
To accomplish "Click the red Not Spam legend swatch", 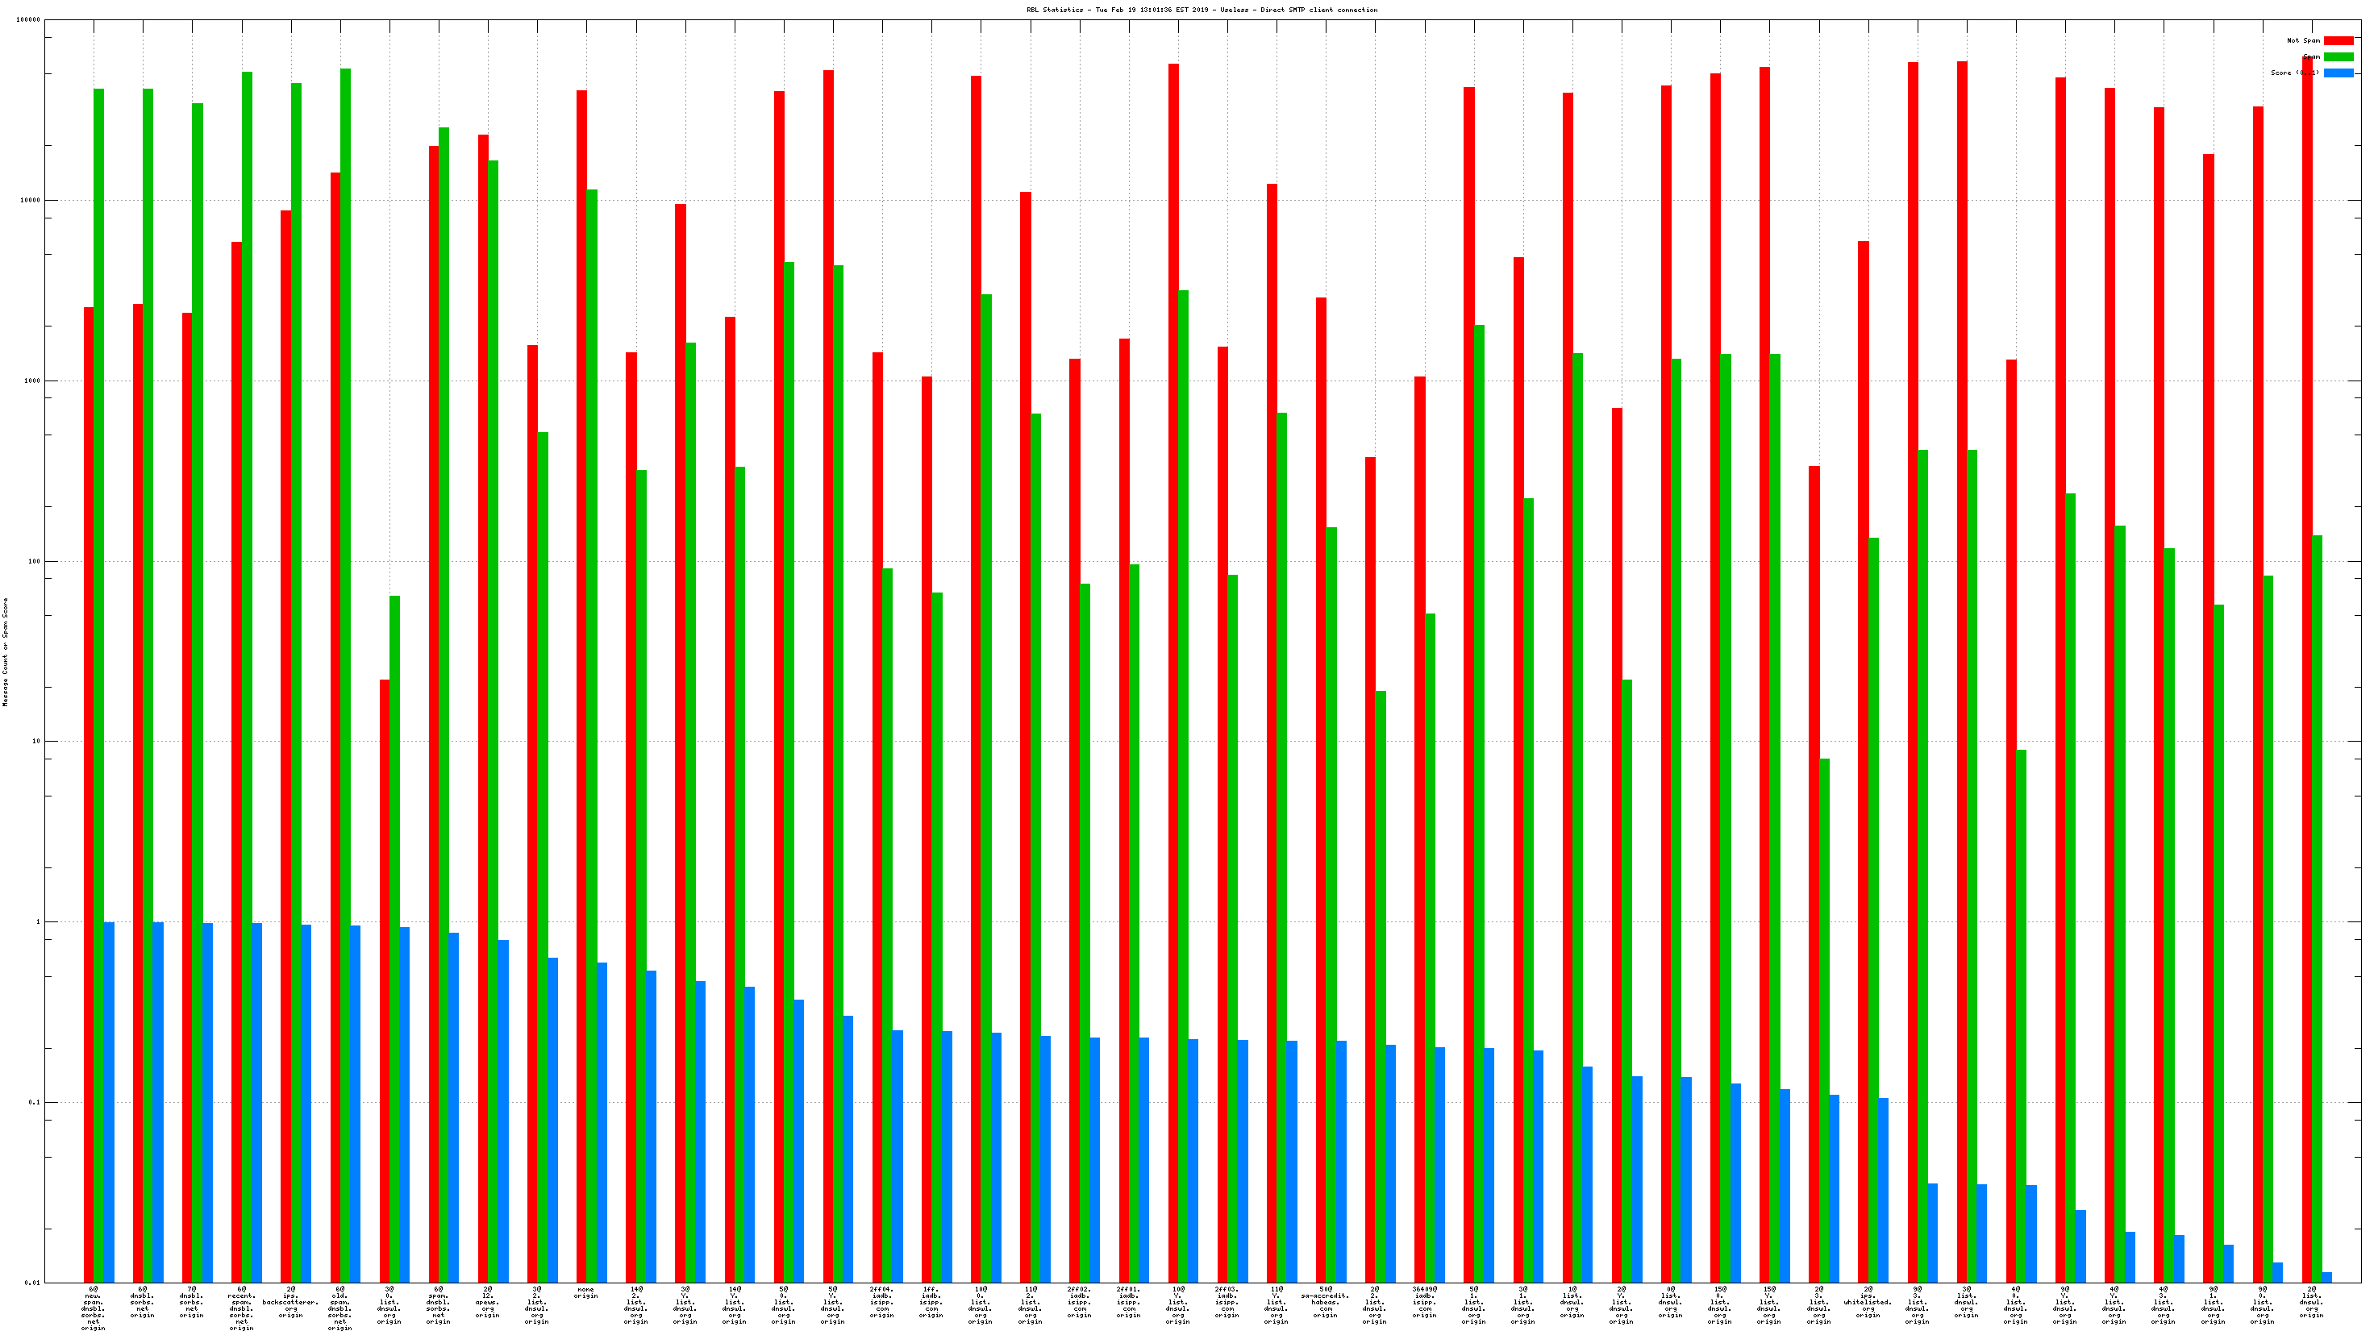I will point(2338,40).
